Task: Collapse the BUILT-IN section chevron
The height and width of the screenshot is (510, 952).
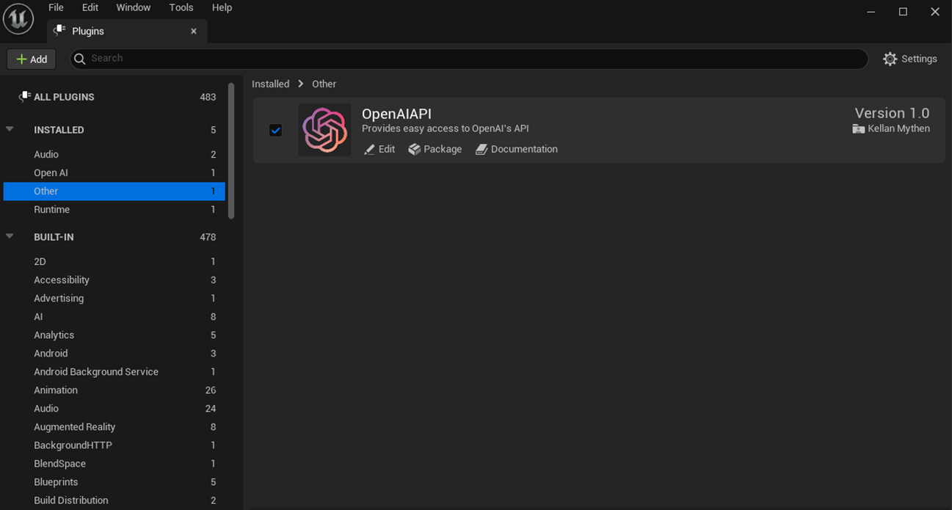Action: [10, 236]
